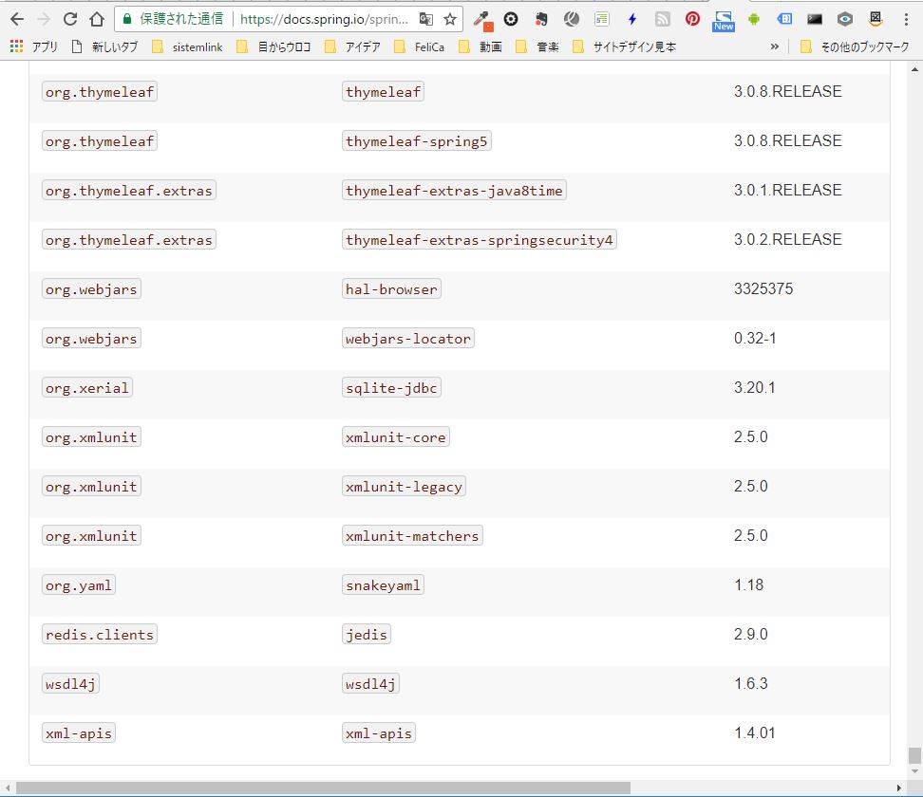Viewport: 923px width, 797px height.
Task: Click the vertical scrollbar down arrow
Action: pos(914,771)
